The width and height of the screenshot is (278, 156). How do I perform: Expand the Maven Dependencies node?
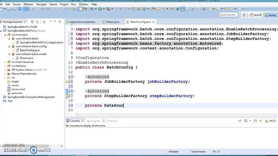pos(5,74)
